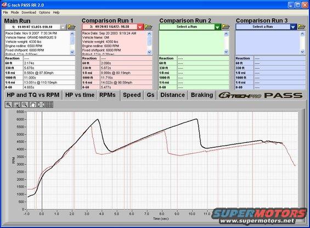Click the 5.0 label on time axis
310x228 pixels.
click(x=116, y=214)
